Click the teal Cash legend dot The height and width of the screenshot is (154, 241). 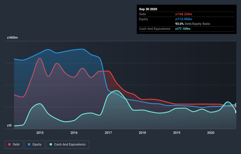(x=51, y=144)
